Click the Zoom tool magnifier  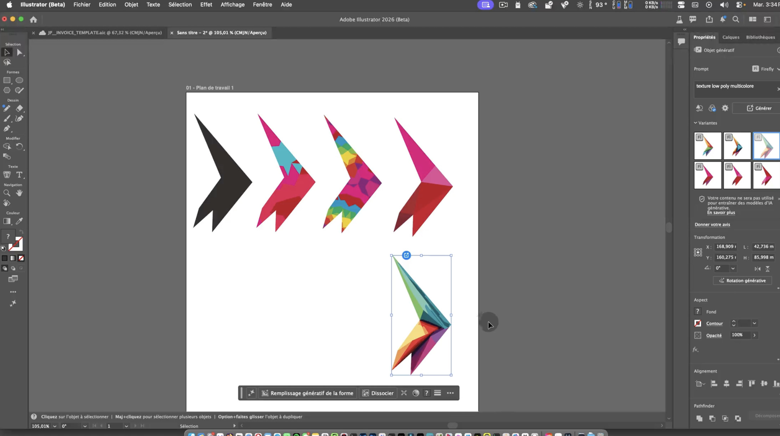point(7,193)
